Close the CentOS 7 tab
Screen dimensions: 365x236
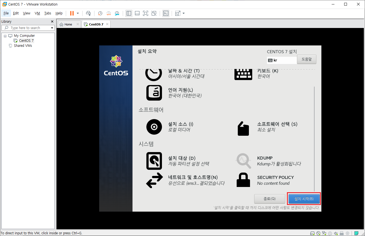pyautogui.click(x=107, y=24)
